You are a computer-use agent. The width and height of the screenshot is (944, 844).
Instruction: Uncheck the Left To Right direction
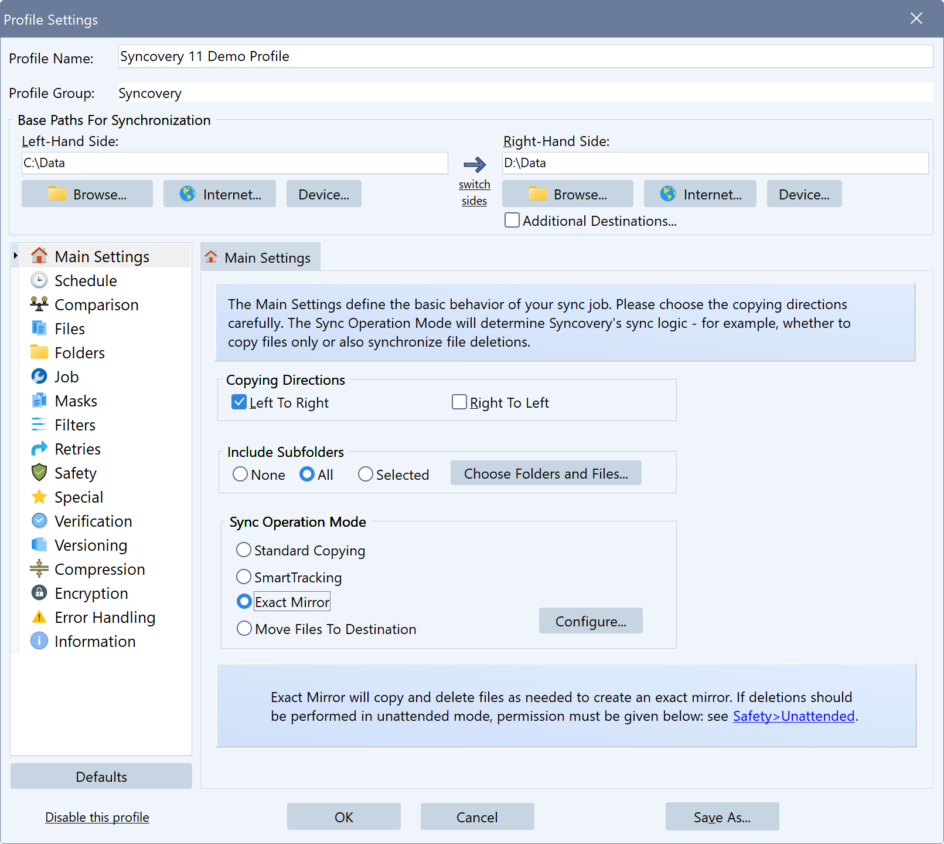238,402
